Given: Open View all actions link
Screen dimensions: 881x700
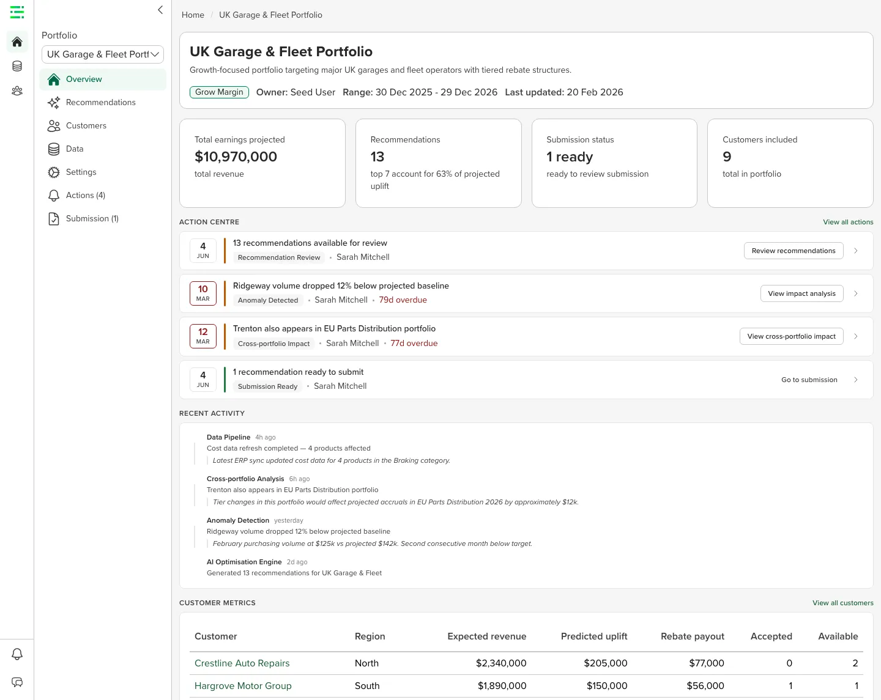Looking at the screenshot, I should click(848, 222).
